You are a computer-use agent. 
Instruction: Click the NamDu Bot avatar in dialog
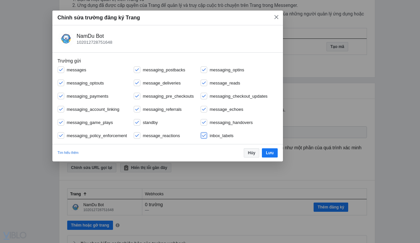[66, 39]
